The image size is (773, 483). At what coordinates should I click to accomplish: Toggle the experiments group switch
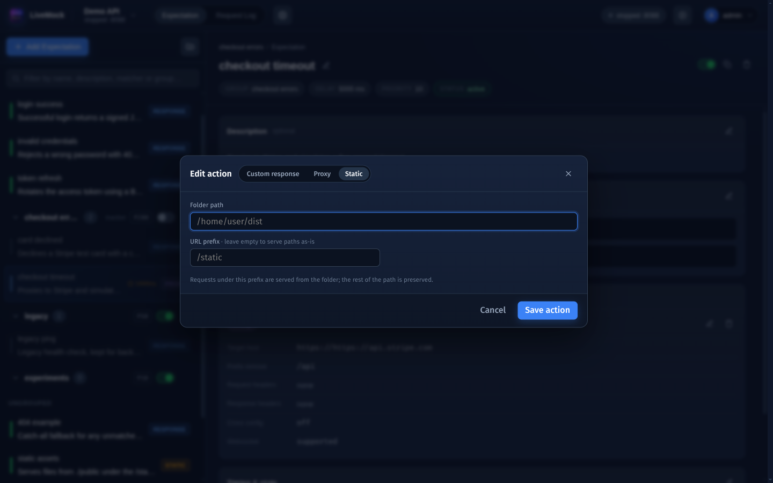[165, 378]
